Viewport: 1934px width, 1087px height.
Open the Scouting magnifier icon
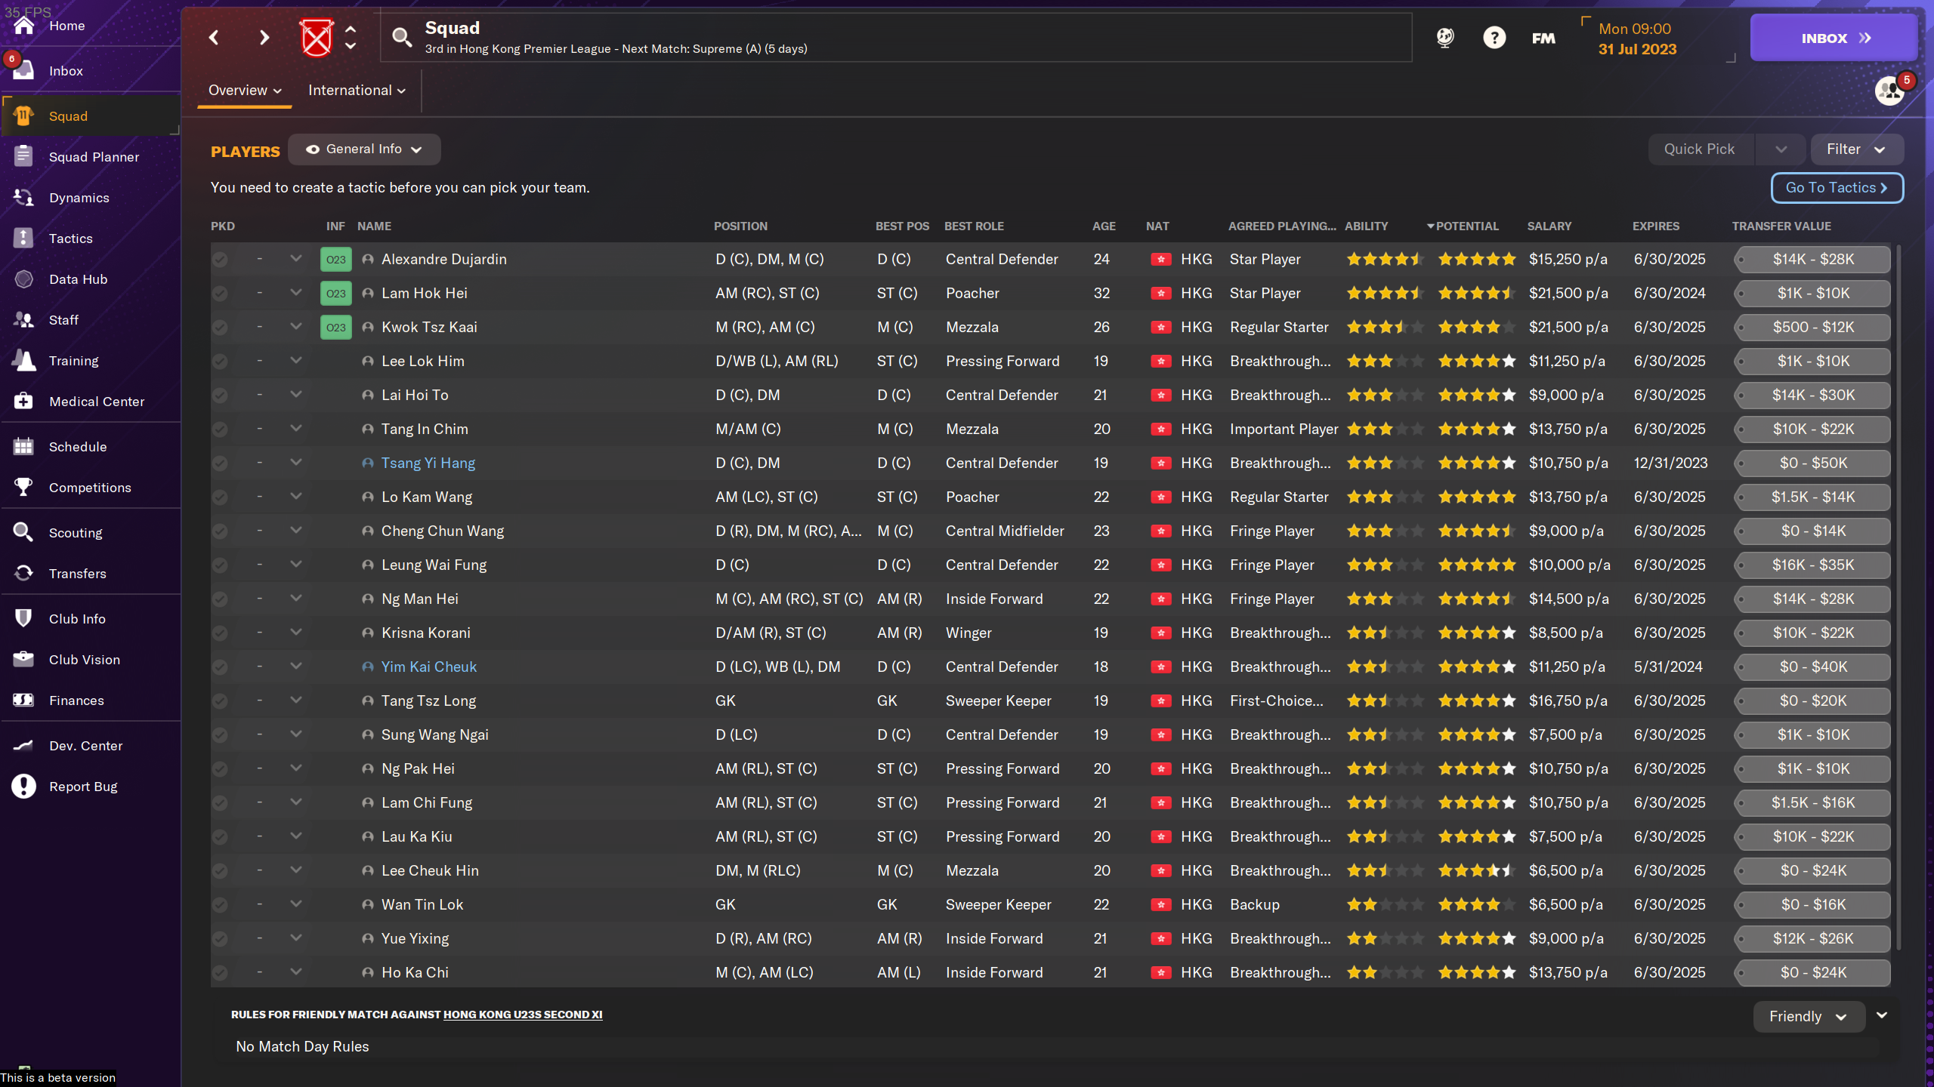coord(23,532)
